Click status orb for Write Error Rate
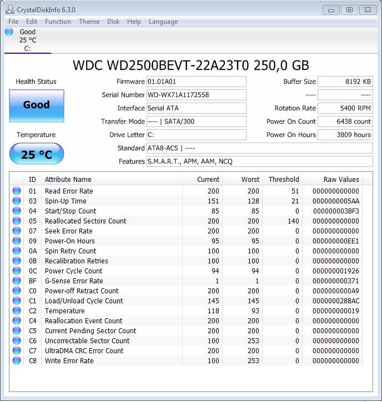The height and width of the screenshot is (402, 382). tap(17, 361)
